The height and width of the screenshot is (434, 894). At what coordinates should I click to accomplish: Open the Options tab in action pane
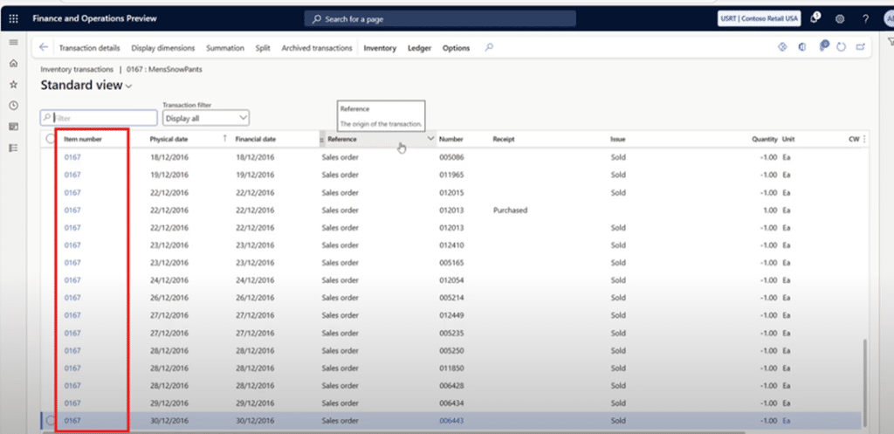456,49
